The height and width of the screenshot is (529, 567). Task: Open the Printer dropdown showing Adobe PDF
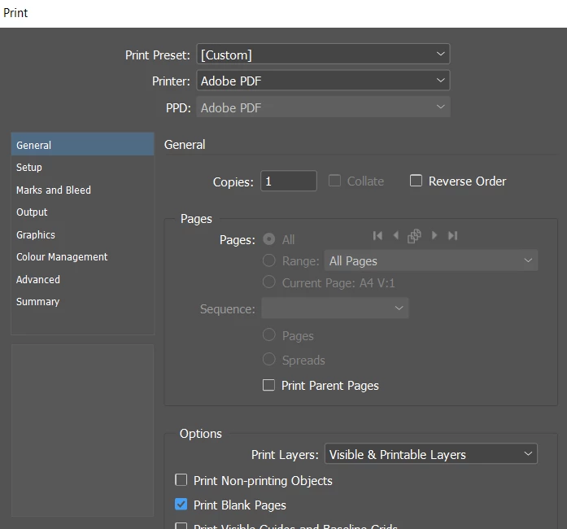click(x=323, y=81)
